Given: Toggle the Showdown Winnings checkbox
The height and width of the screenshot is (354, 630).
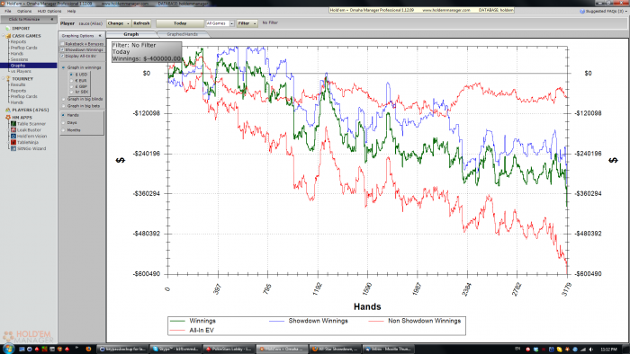Looking at the screenshot, I should (62, 49).
